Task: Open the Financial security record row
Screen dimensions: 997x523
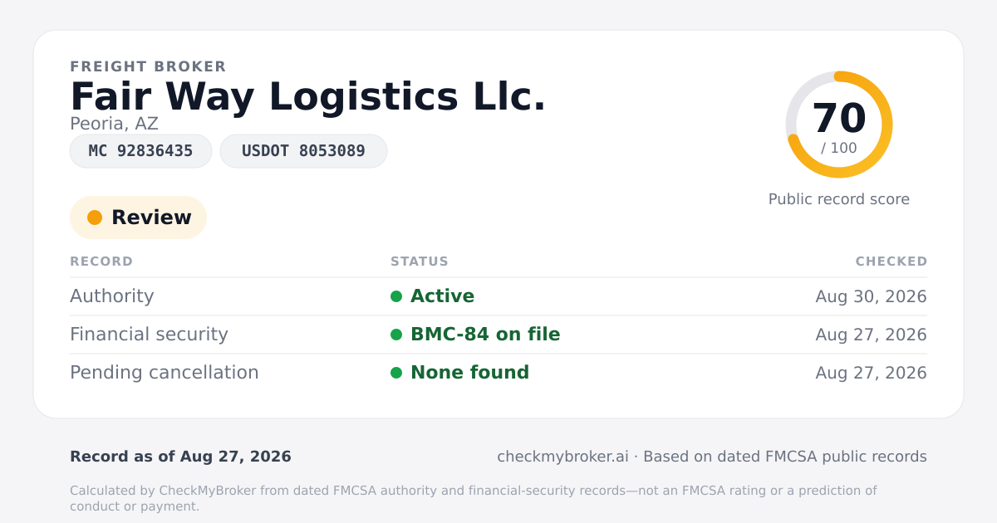Action: coord(498,335)
